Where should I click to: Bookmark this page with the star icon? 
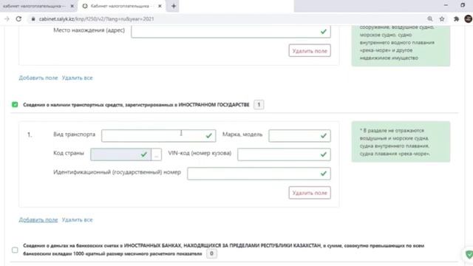[x=442, y=18]
